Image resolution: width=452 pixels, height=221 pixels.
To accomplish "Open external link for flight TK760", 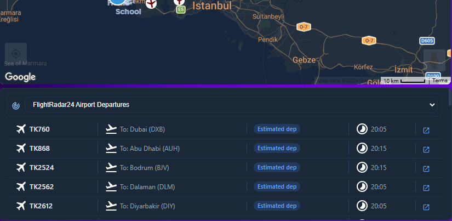I will [x=426, y=131].
